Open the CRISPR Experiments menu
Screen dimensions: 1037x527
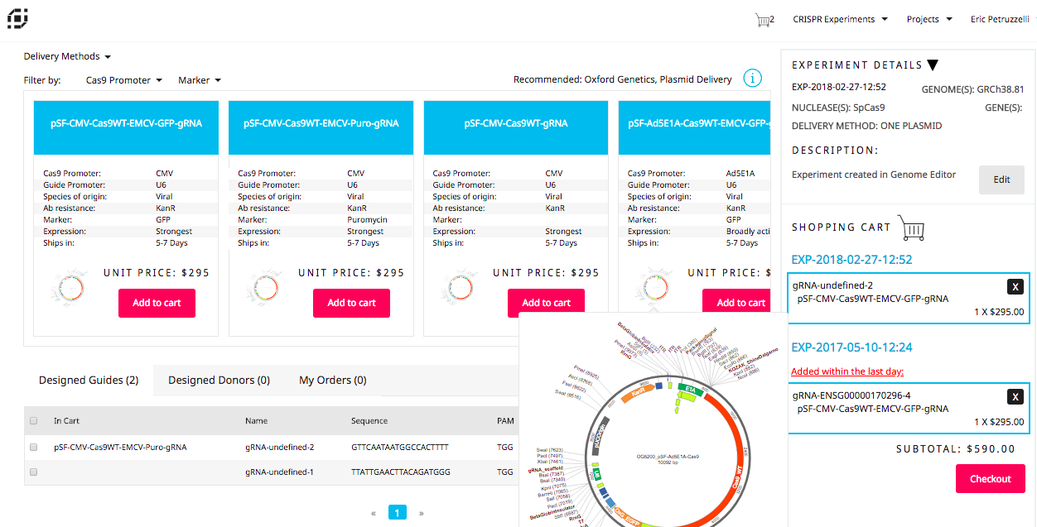(x=840, y=19)
